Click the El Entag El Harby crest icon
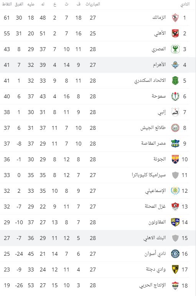The image size is (196, 296). coord(175,285)
